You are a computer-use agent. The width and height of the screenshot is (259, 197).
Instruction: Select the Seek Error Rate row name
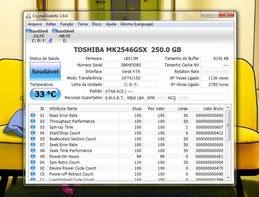pos(63,145)
